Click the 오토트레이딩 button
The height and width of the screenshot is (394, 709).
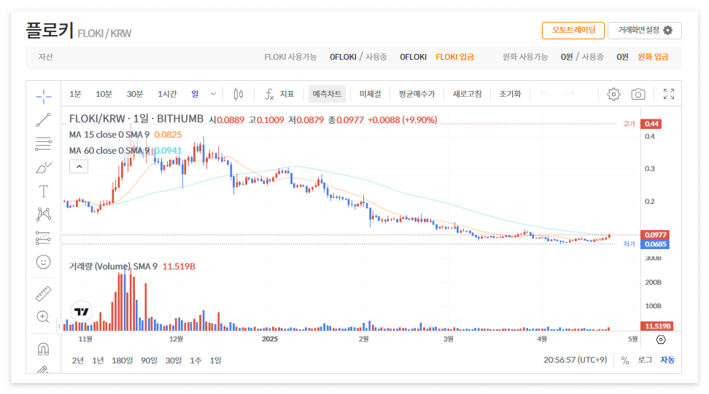click(x=573, y=31)
